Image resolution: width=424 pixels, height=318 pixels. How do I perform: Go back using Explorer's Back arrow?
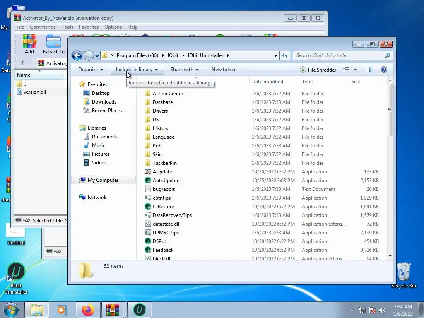(77, 56)
